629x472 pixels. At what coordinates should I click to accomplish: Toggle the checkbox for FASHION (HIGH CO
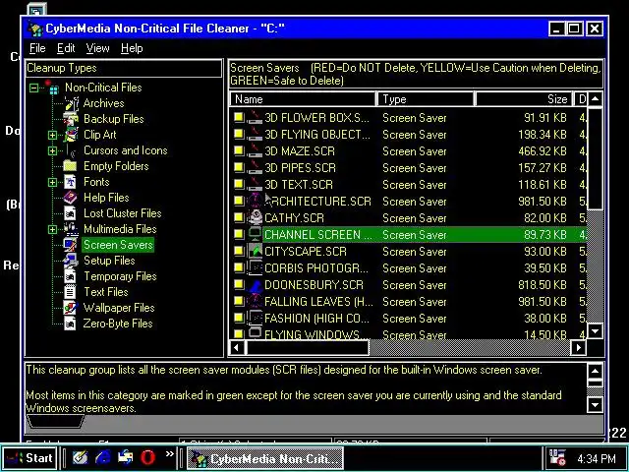tap(239, 318)
